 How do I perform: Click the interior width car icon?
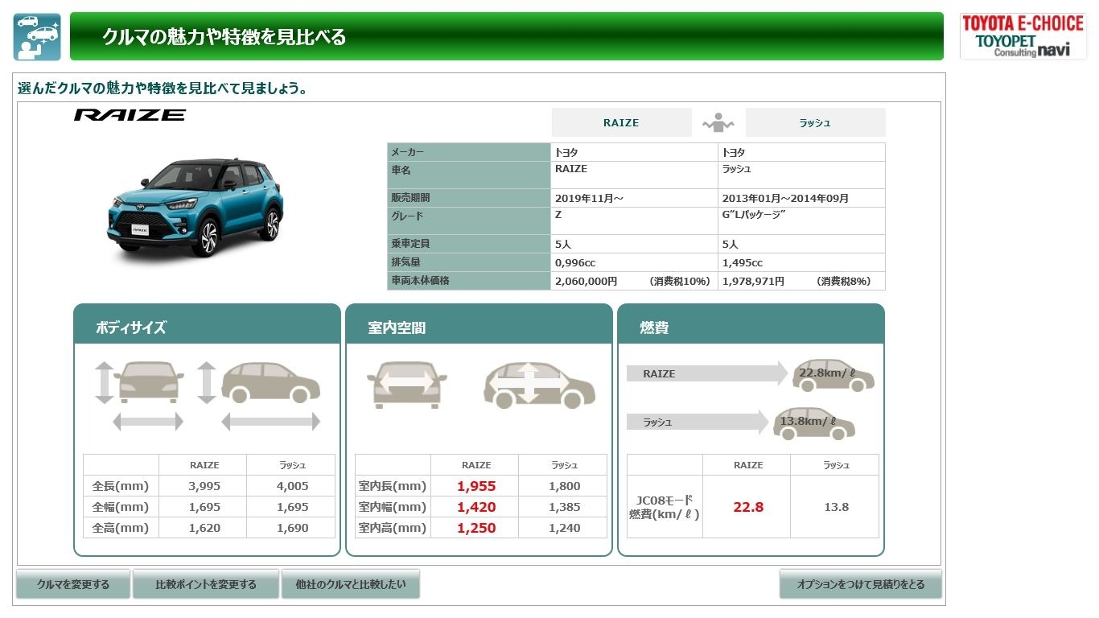406,385
